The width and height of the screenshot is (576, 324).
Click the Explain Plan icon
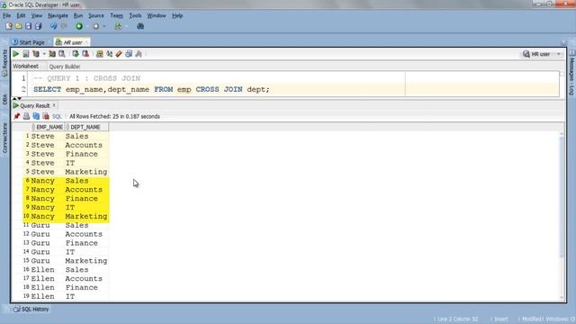coord(36,54)
